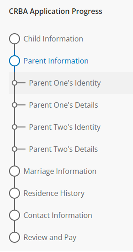Navigate to Parent Two's Details substep
133x252 pixels.
63,149
